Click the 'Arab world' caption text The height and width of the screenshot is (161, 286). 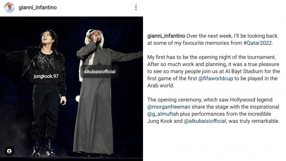tap(160, 86)
